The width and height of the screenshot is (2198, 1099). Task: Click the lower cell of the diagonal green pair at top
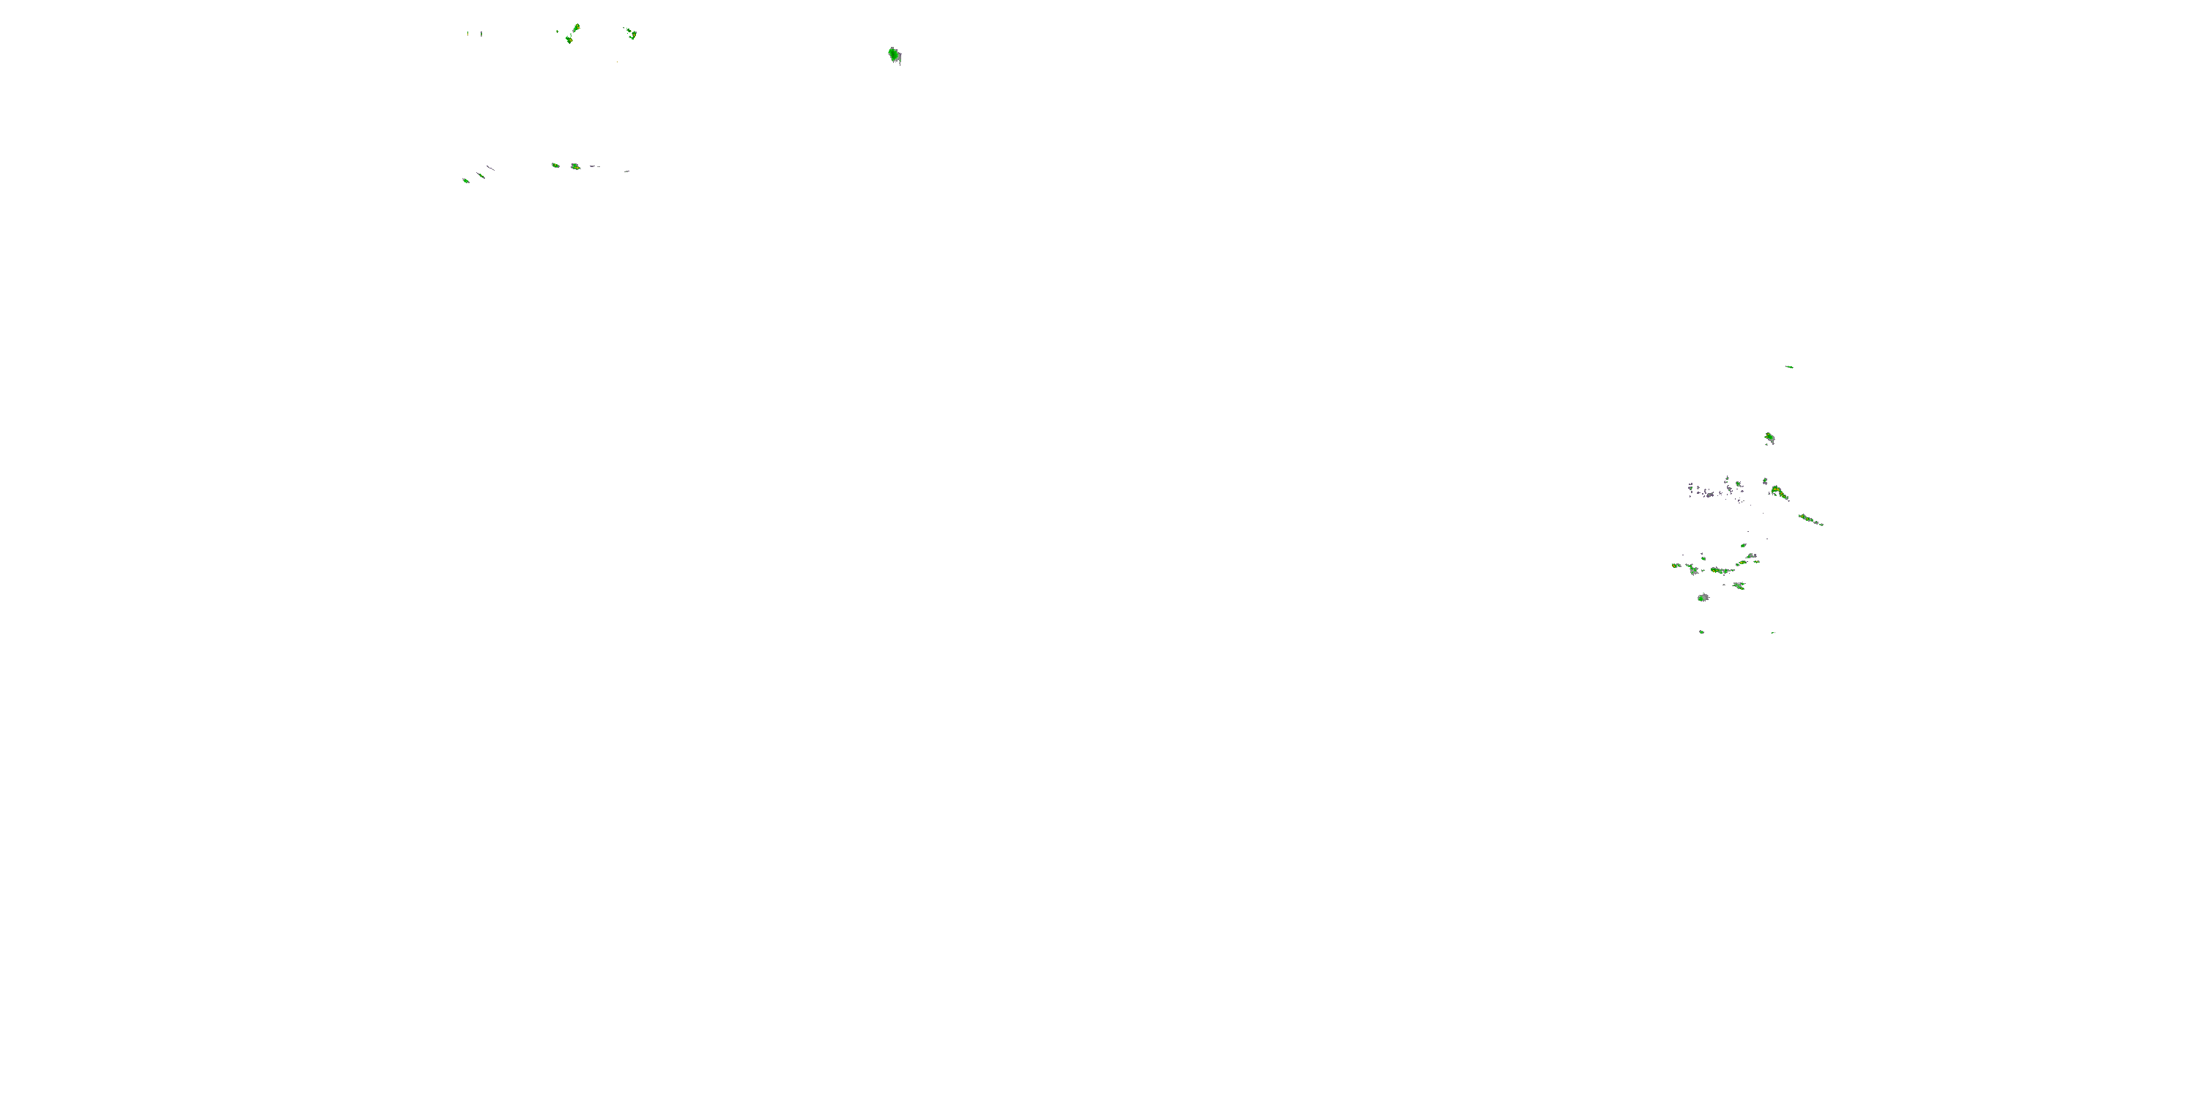[x=569, y=40]
